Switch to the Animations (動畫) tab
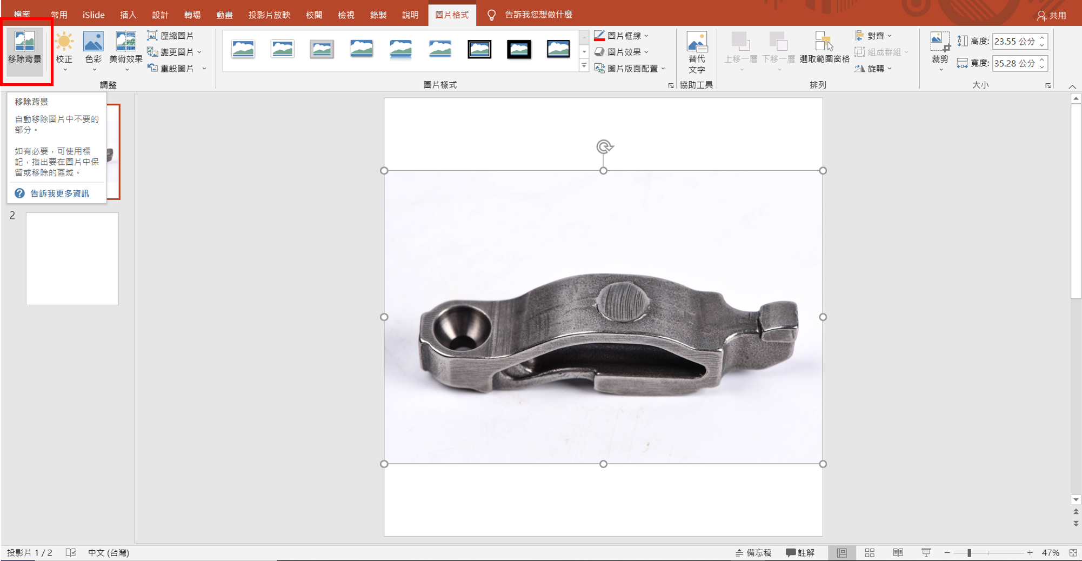This screenshot has height=561, width=1082. (x=224, y=15)
